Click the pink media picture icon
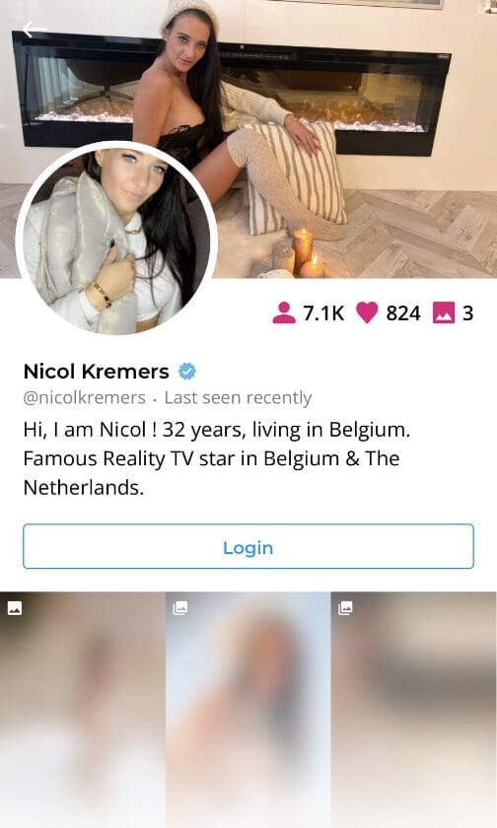 444,312
